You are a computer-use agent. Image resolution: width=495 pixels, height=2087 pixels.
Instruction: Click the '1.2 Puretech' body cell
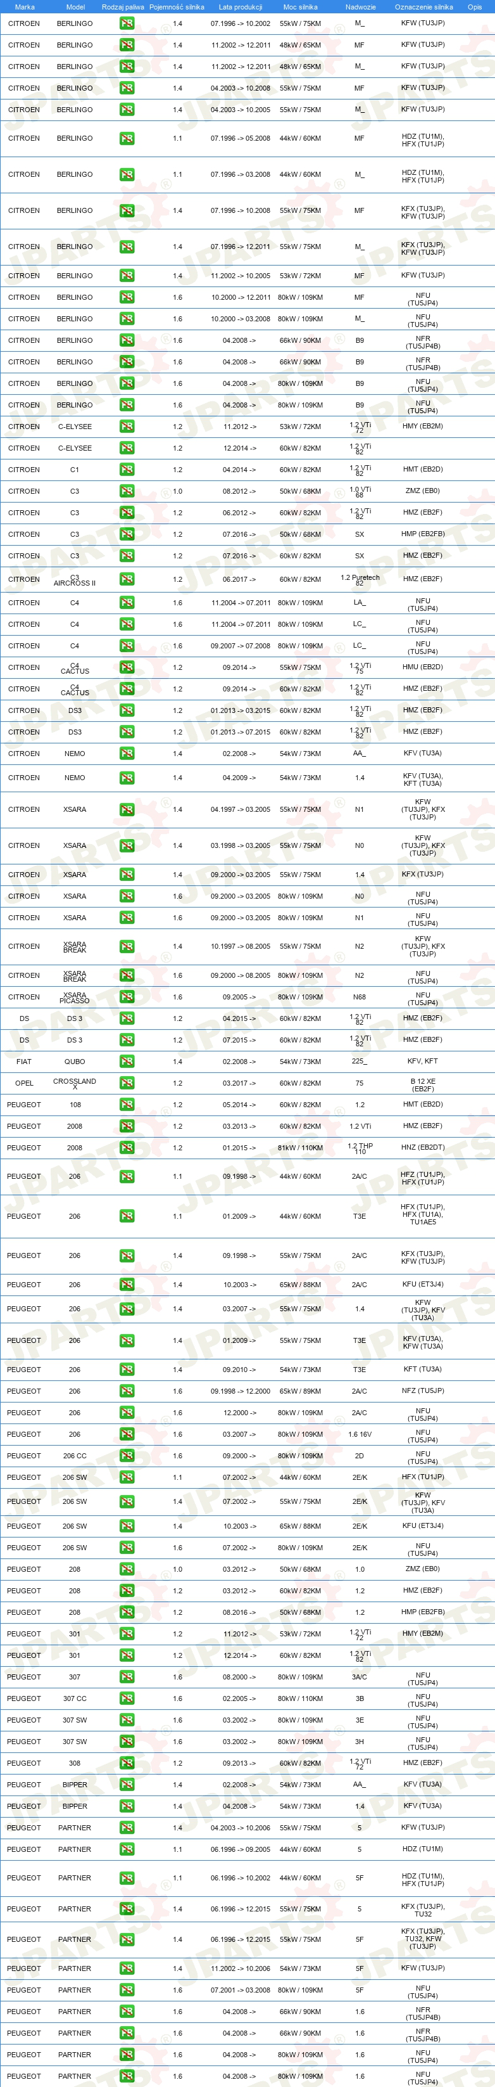coord(360,579)
